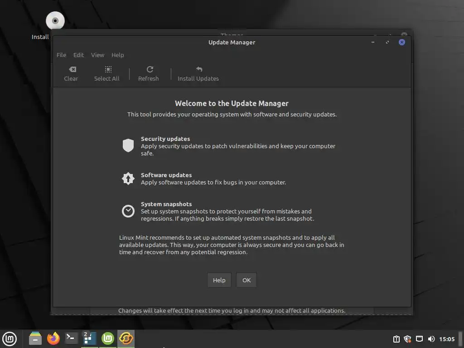Refresh the update list

pyautogui.click(x=149, y=74)
